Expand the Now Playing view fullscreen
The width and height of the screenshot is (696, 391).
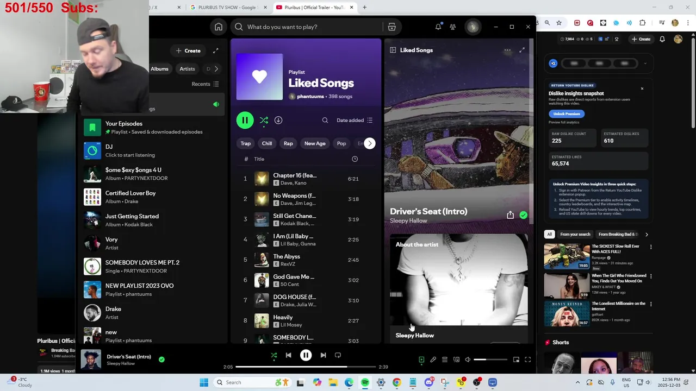[522, 50]
